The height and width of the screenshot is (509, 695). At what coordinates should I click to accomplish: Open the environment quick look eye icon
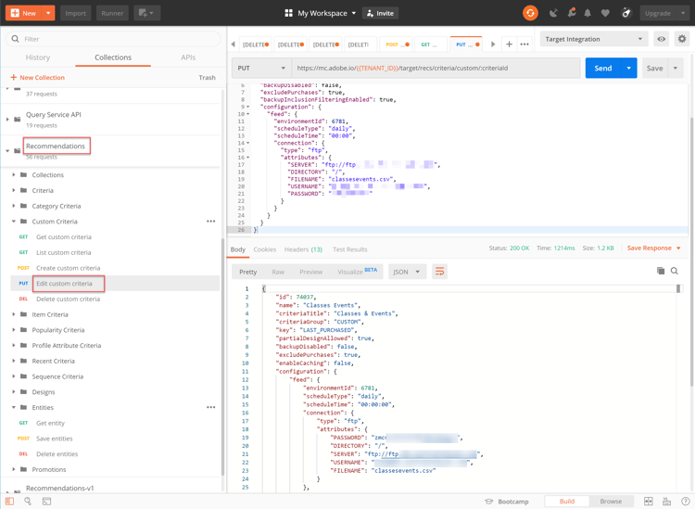pyautogui.click(x=662, y=39)
